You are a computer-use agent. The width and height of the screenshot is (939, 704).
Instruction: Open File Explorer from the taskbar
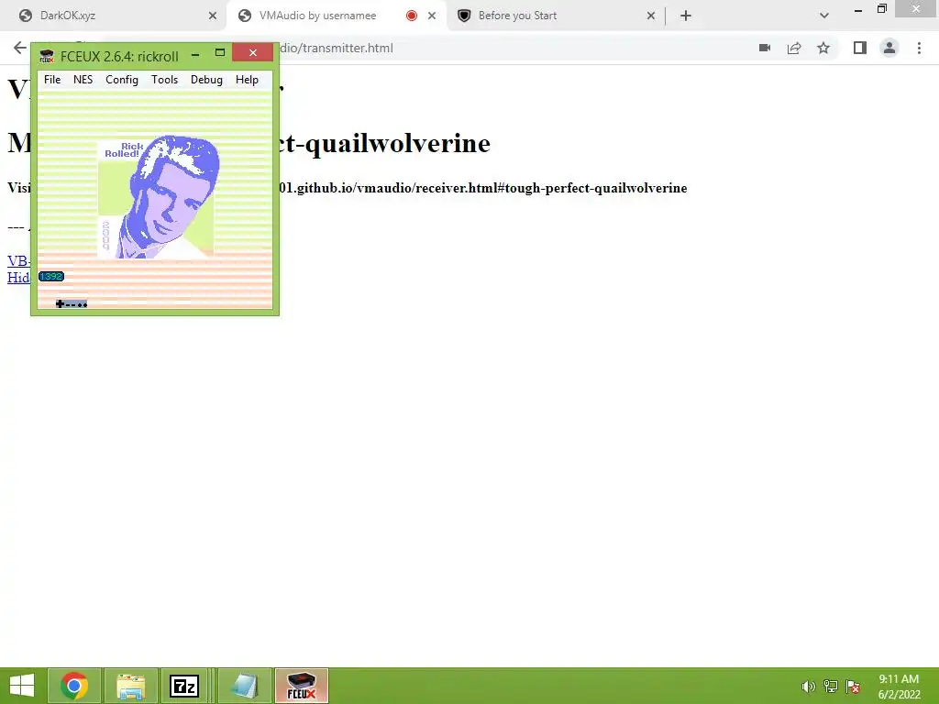pos(130,686)
